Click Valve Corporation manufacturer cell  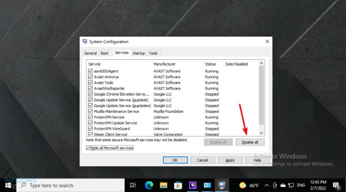[168, 134]
